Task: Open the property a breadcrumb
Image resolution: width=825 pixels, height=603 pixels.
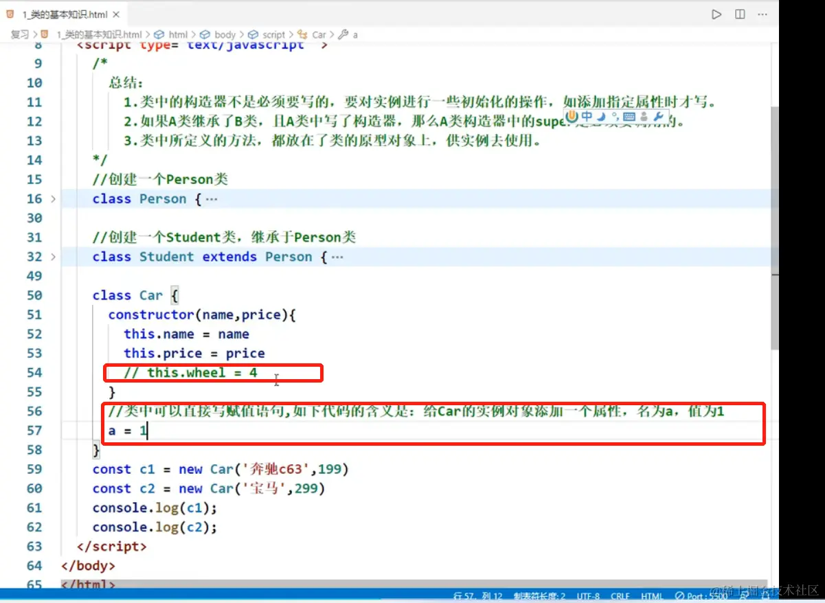Action: pos(355,34)
